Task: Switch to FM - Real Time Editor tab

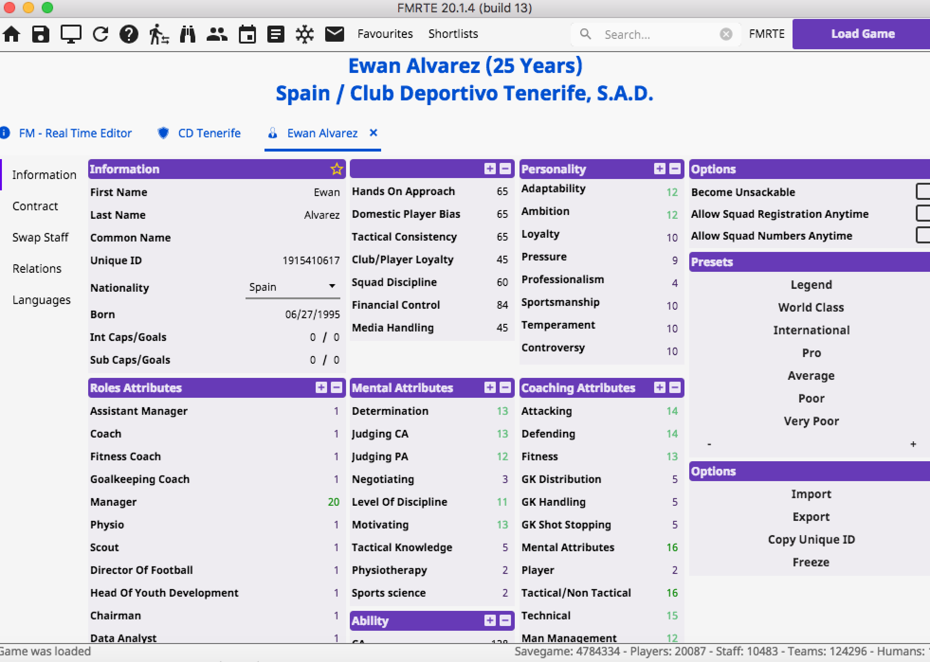Action: (75, 133)
